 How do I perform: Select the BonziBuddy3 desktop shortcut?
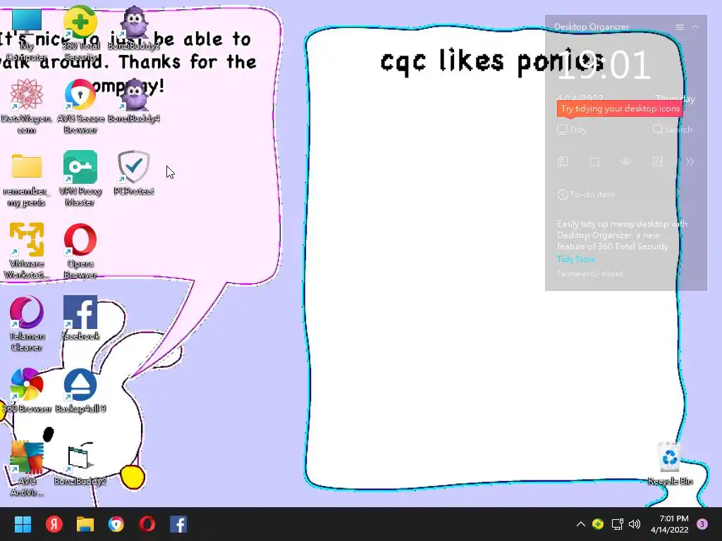133,28
